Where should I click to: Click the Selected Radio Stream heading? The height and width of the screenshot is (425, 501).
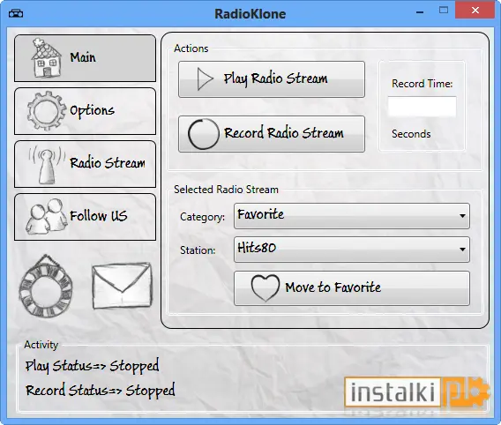click(226, 190)
